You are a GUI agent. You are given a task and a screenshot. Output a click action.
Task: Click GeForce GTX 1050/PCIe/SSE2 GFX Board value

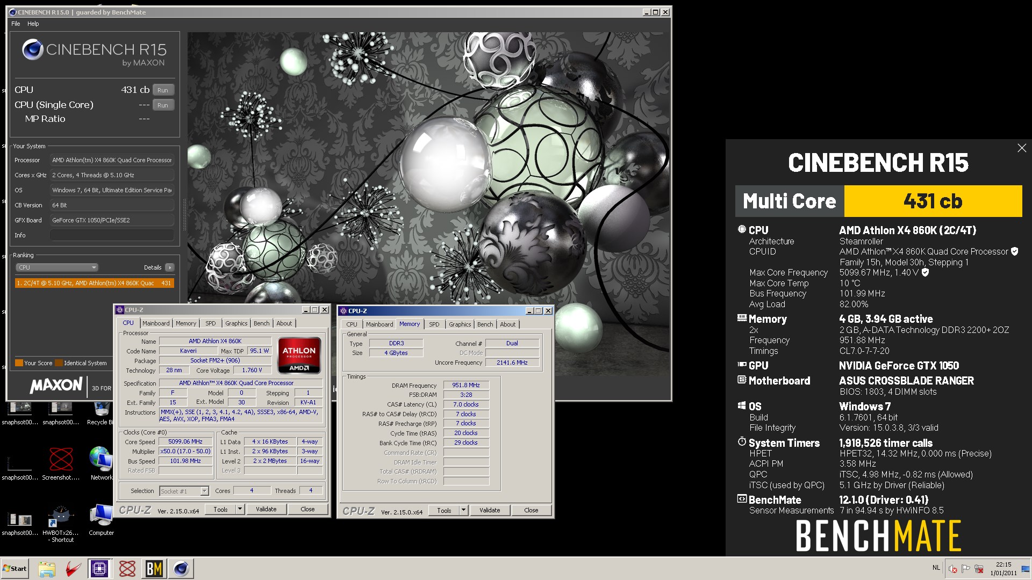112,220
